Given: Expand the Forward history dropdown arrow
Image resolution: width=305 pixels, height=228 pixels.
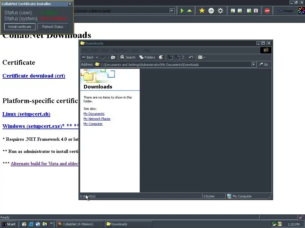Looking at the screenshot, I should click(108, 57).
